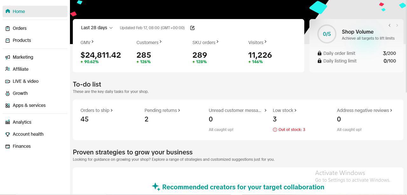Expand Visitors details chevron
This screenshot has height=195, width=407.
click(x=266, y=42)
